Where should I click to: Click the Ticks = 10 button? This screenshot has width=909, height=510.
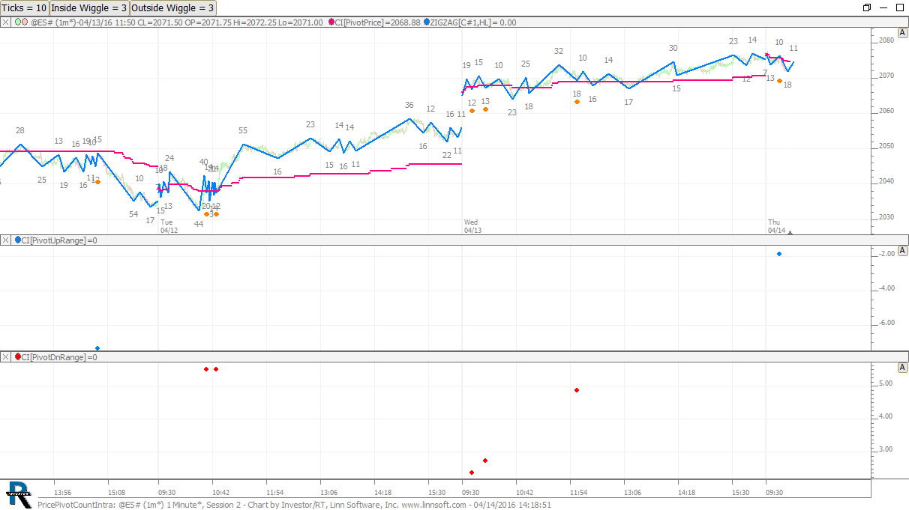25,7
